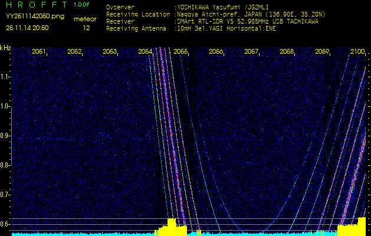The width and height of the screenshot is (371, 236).
Task: Select the 2051 time marker
Action: [x=39, y=52]
